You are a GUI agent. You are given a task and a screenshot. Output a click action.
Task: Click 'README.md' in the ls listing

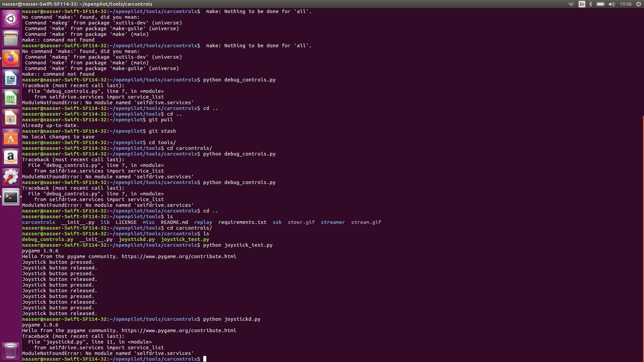174,222
